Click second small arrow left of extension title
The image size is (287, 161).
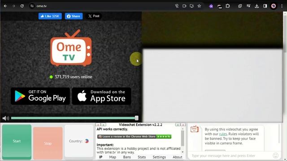coord(104,125)
